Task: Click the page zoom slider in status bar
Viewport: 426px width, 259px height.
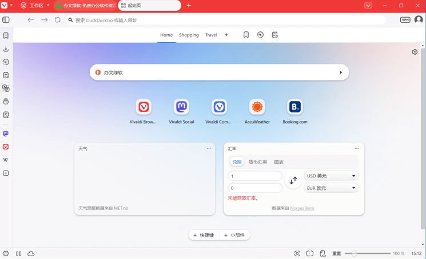Action: [367, 253]
